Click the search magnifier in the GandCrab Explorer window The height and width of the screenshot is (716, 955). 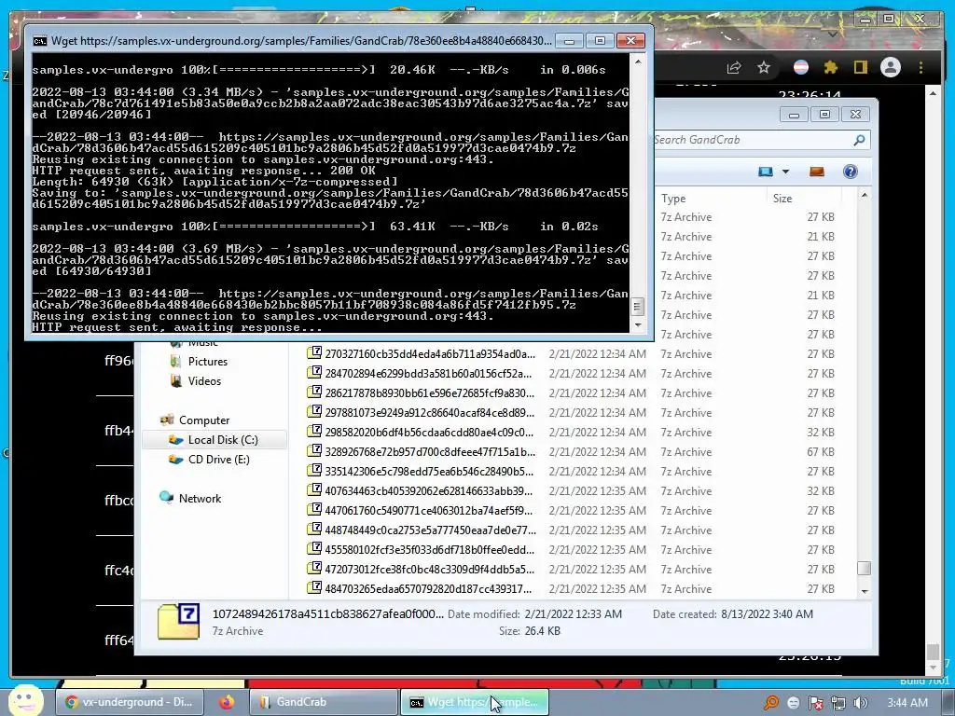coord(859,140)
